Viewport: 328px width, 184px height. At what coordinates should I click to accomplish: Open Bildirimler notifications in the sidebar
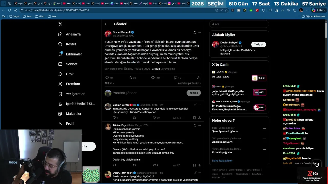point(70,54)
